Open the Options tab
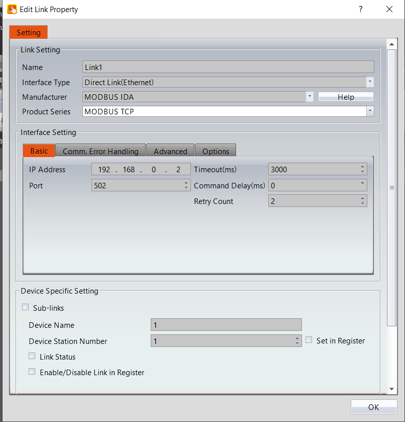This screenshot has width=405, height=422. coord(215,151)
